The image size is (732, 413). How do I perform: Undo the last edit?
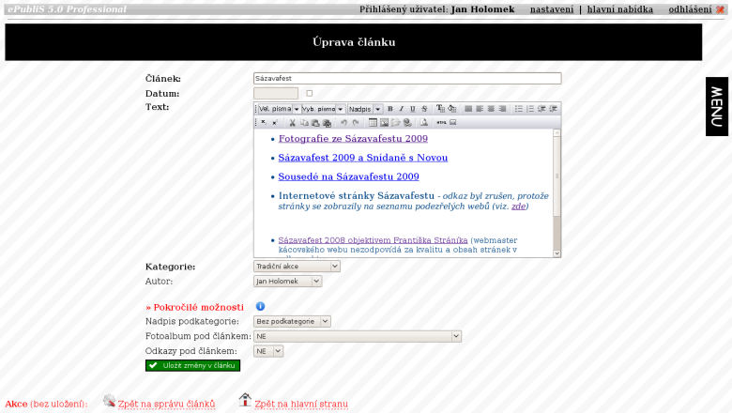pos(343,122)
